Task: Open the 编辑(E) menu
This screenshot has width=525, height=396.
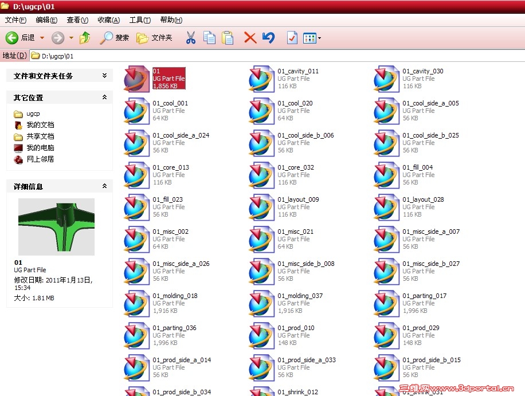Action: pos(46,19)
